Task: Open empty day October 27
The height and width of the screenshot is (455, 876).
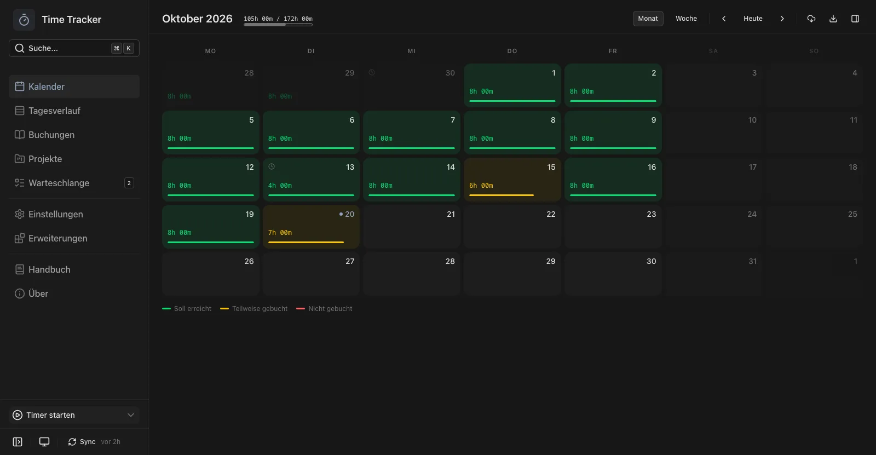Action: point(311,274)
